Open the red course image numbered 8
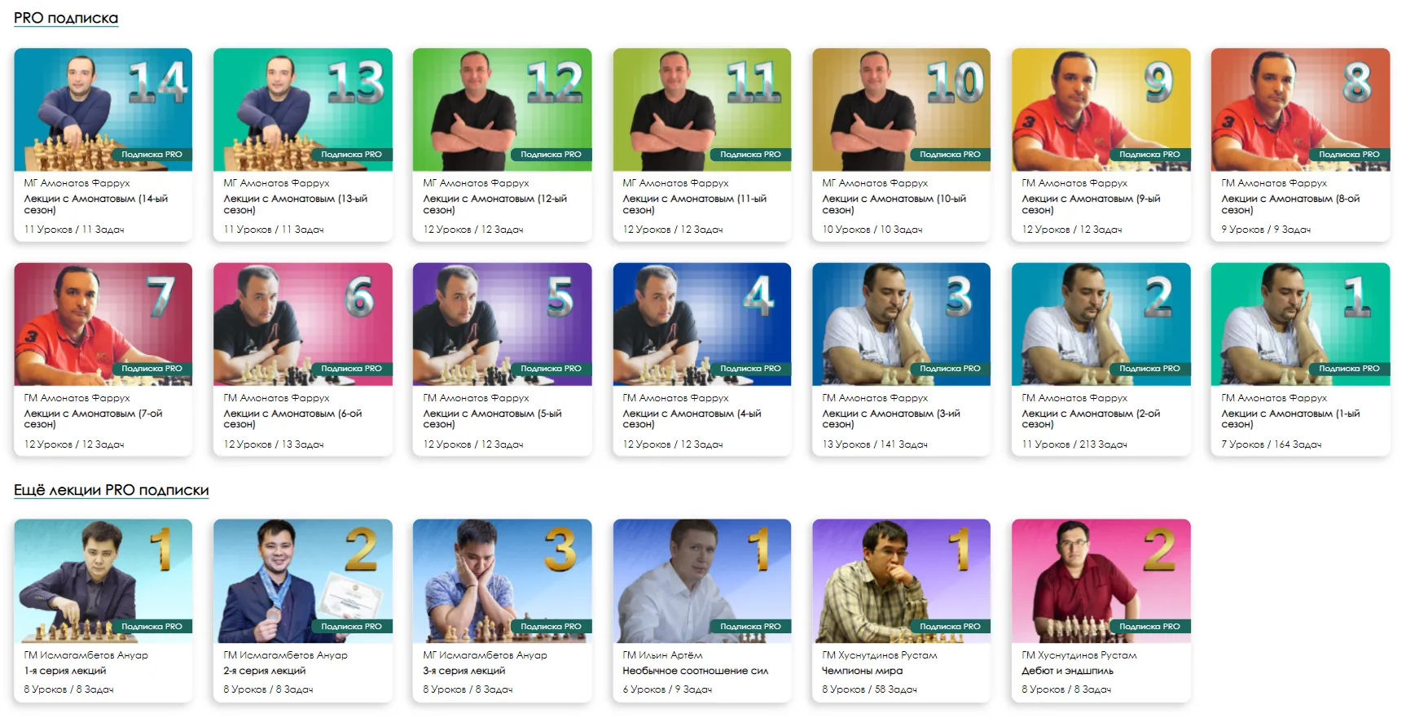The height and width of the screenshot is (722, 1406). (x=1301, y=109)
